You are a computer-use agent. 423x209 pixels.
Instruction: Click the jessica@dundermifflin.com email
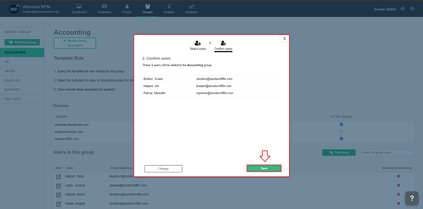point(128,185)
